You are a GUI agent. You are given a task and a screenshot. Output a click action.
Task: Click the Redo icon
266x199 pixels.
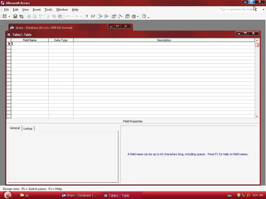[77, 16]
